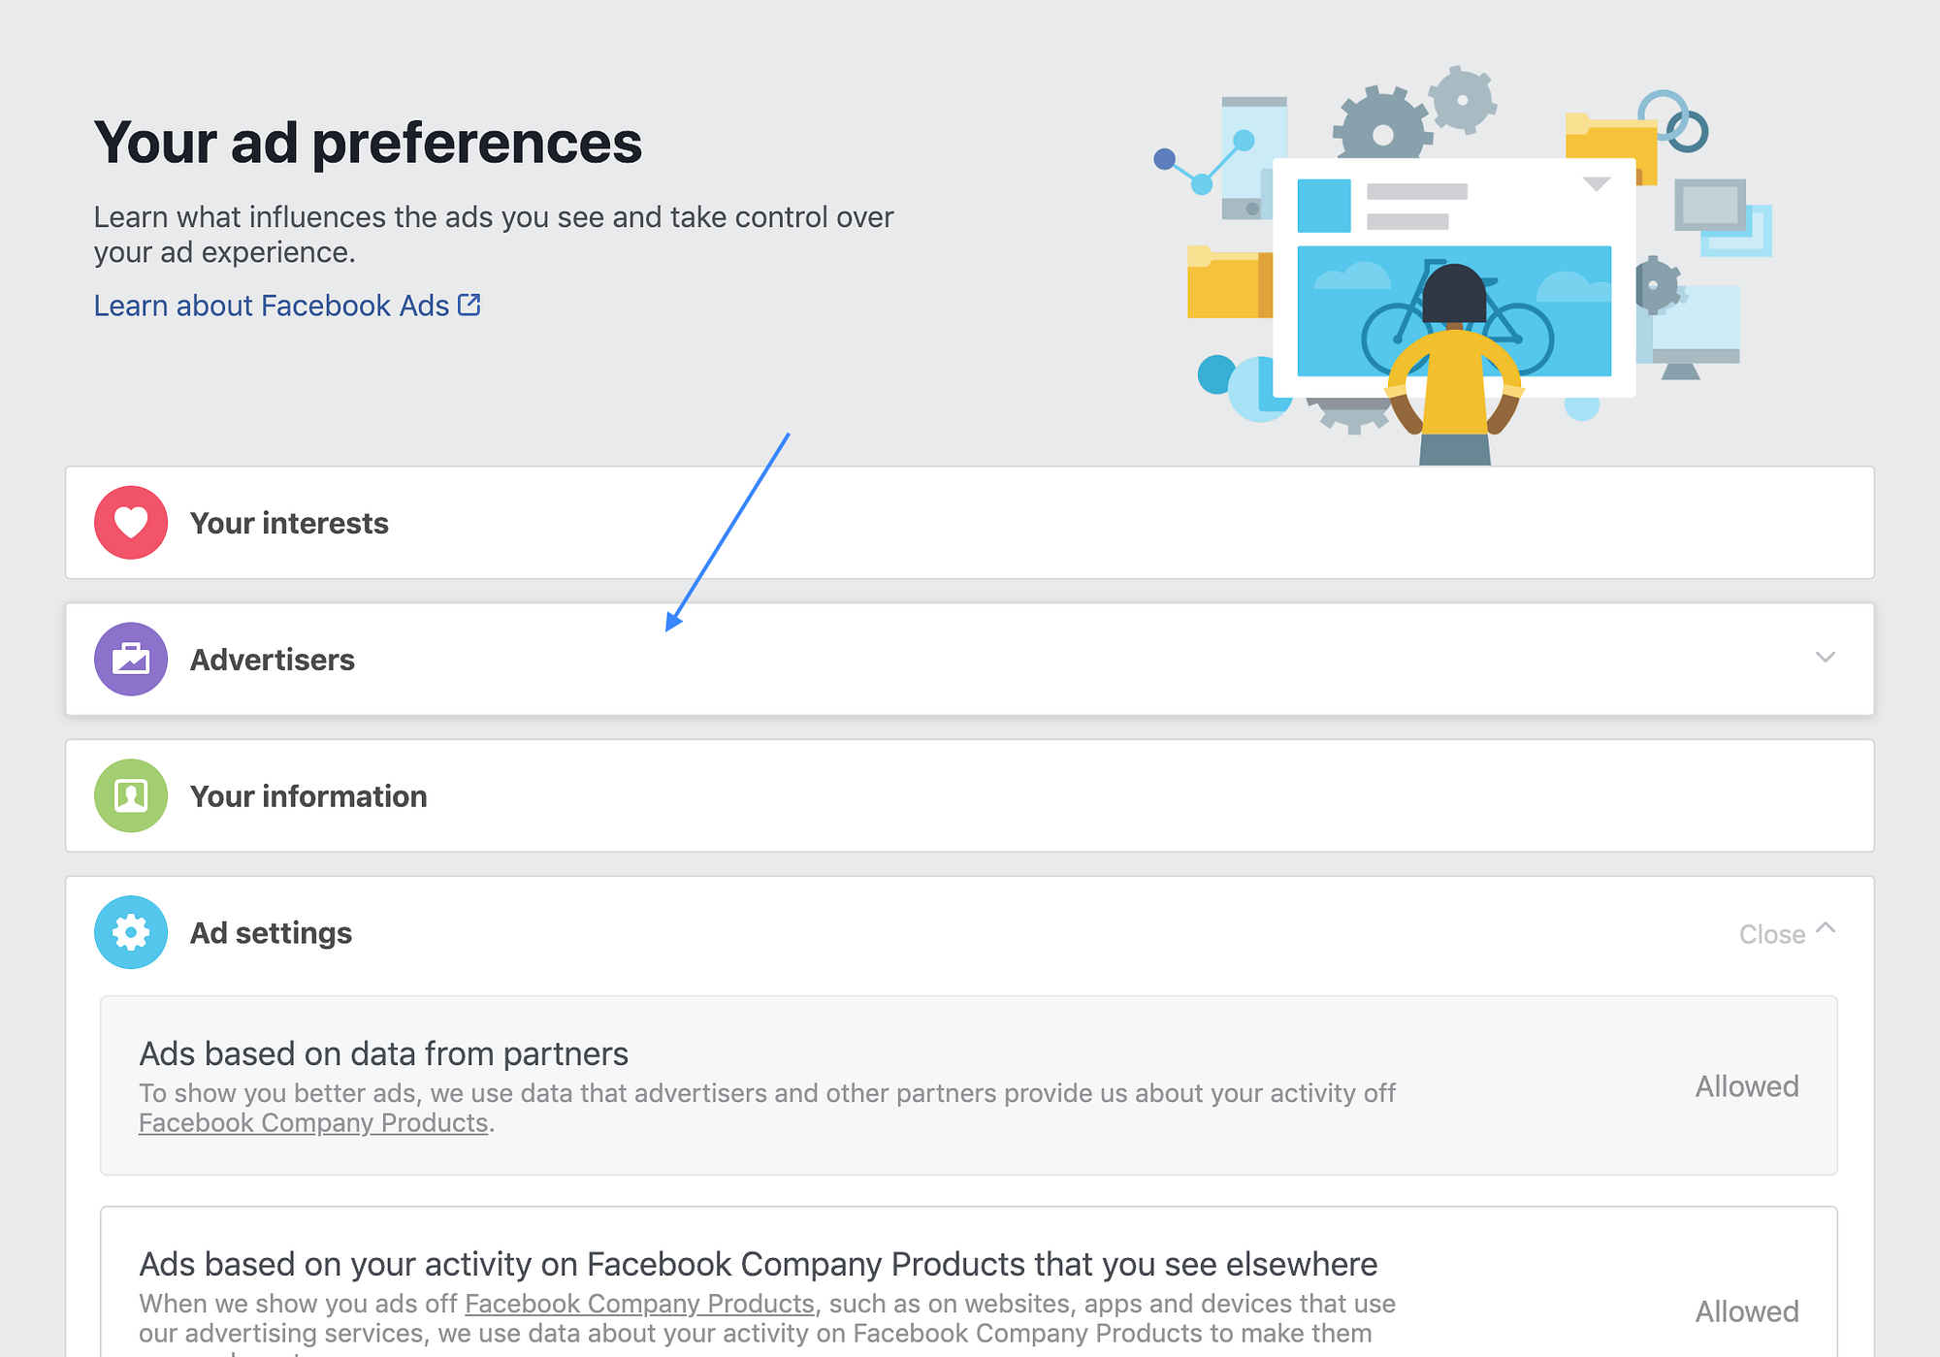The width and height of the screenshot is (1940, 1357).
Task: Expand Advertisers with the chevron arrow
Action: [1825, 658]
